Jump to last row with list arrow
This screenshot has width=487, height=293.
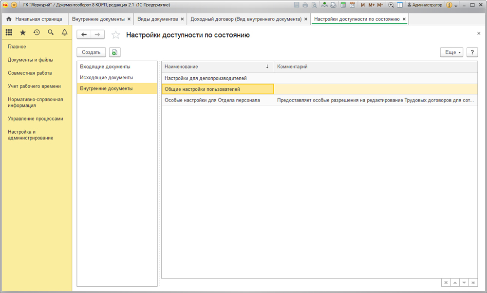click(473, 282)
